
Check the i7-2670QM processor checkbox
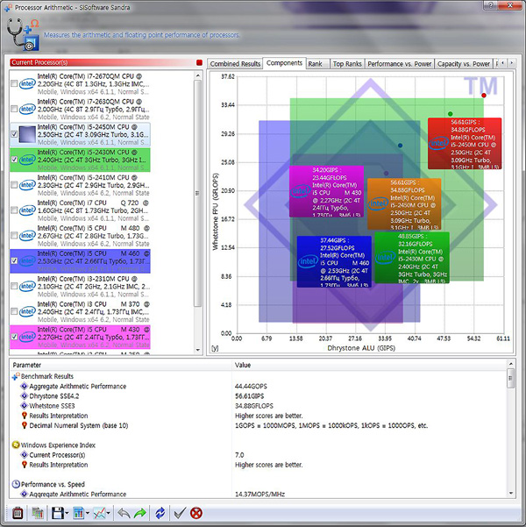14,83
